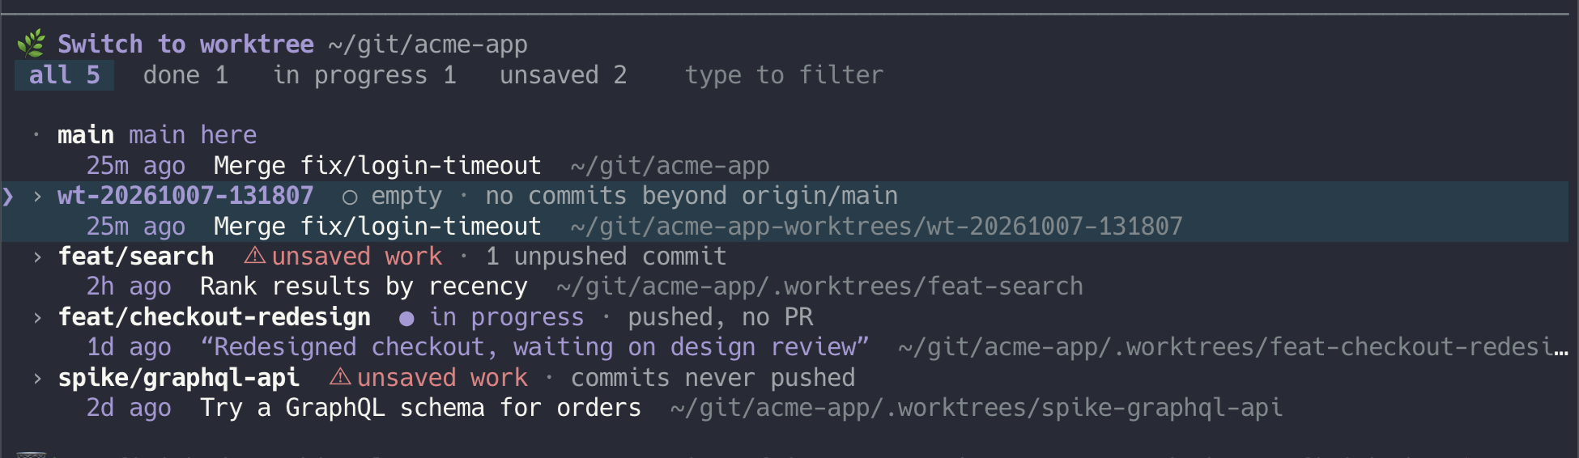Click the '~/git/acme-app' path in header

point(428,45)
